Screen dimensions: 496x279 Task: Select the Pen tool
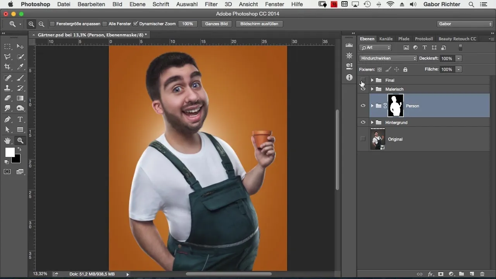(x=7, y=119)
